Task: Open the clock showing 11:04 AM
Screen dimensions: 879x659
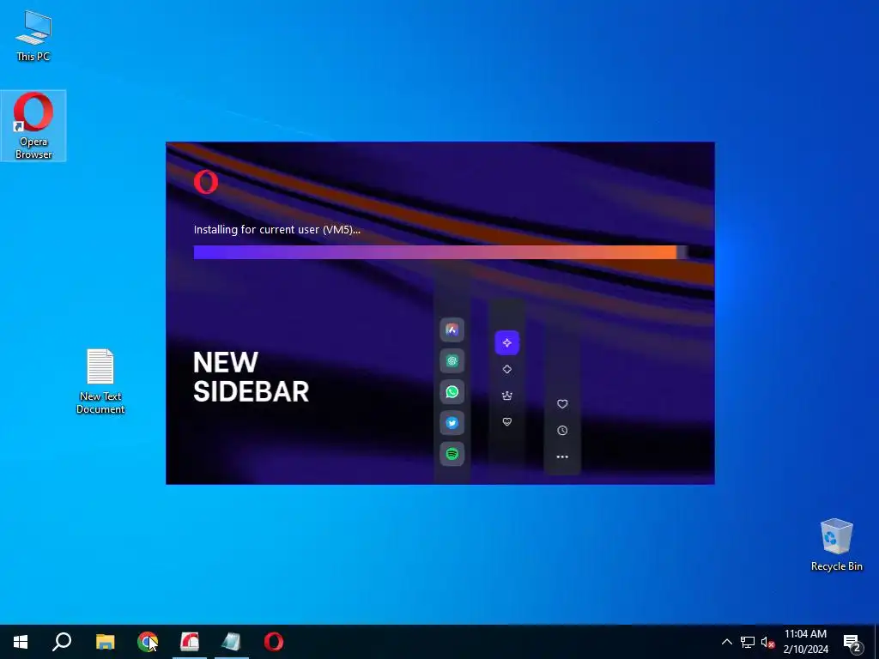Action: pos(805,642)
